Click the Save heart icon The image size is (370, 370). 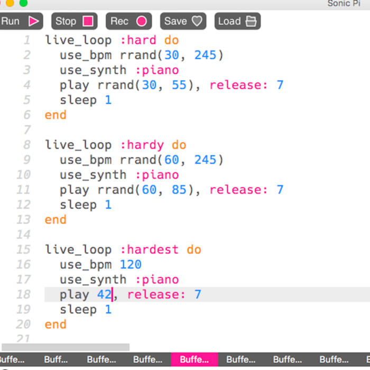click(x=197, y=21)
